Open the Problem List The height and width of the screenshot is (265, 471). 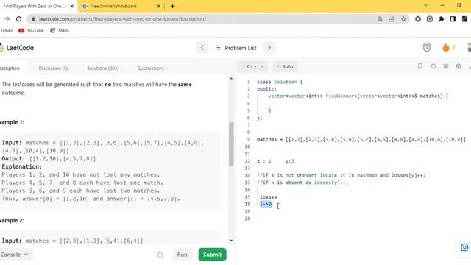[x=236, y=47]
